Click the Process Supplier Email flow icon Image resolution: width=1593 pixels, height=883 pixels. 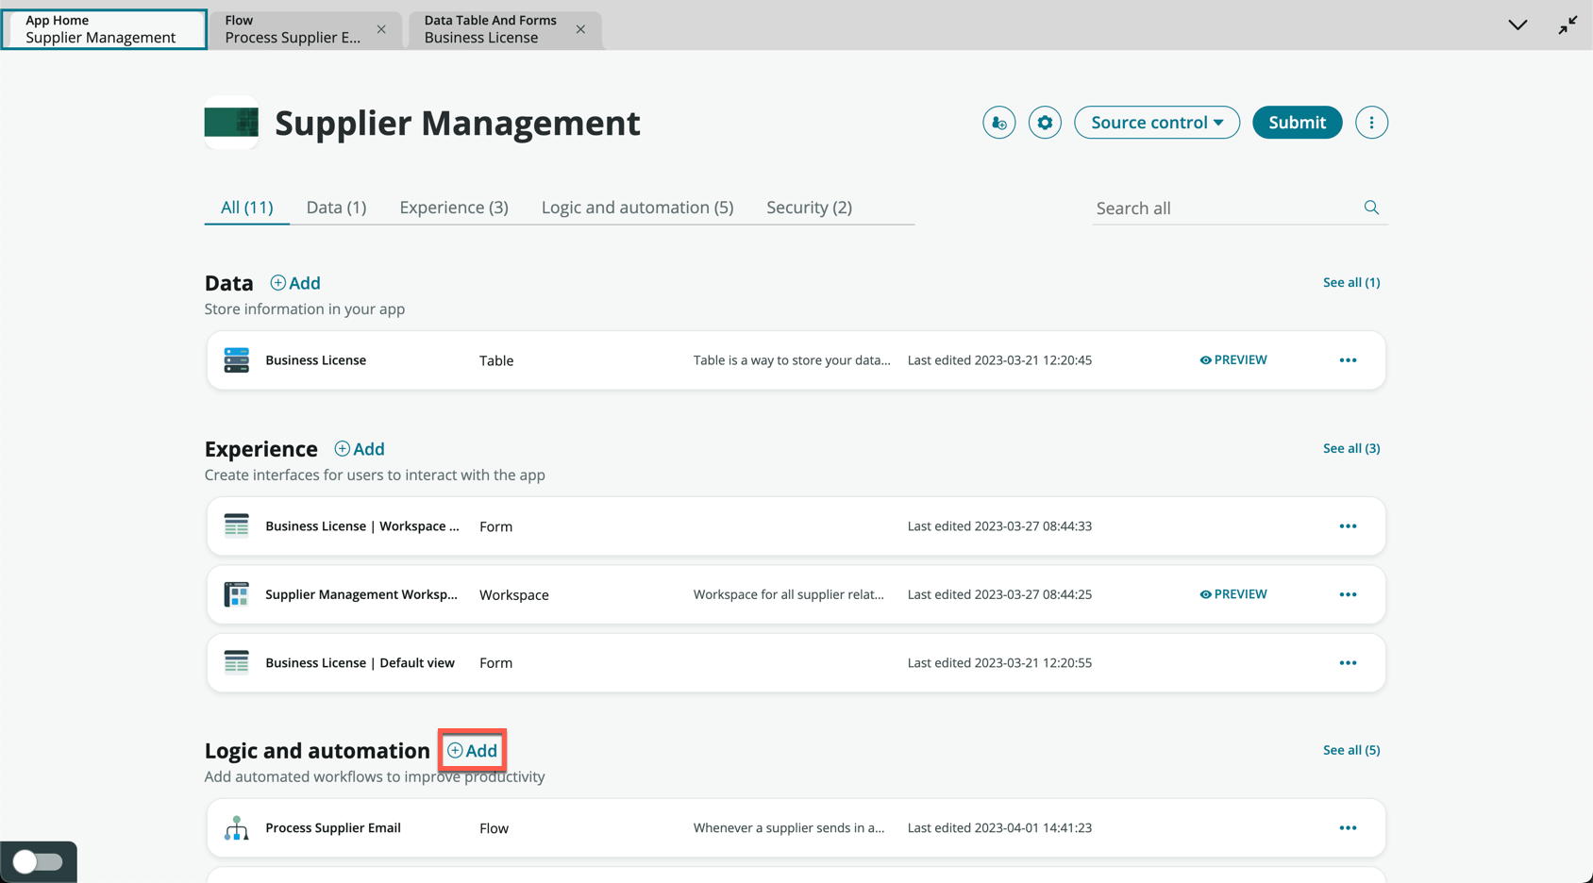tap(236, 828)
